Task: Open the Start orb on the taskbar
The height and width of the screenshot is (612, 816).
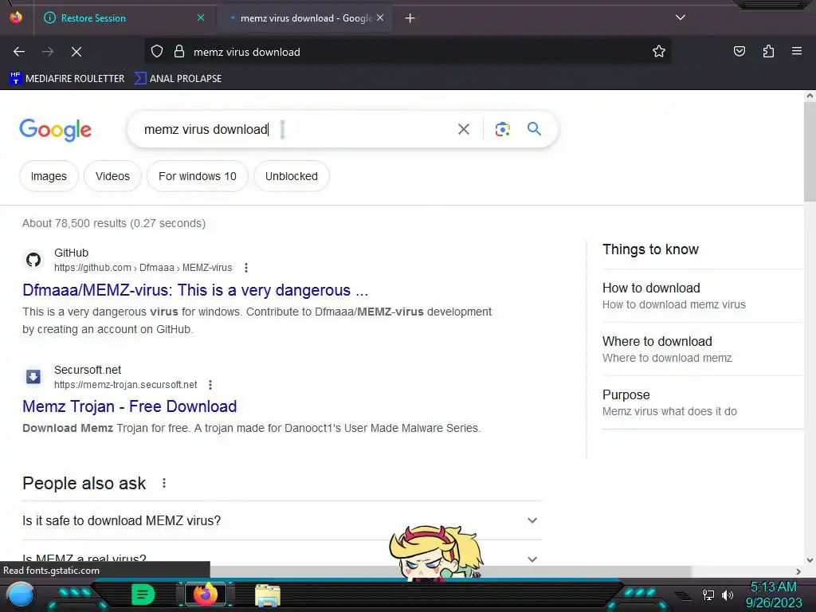Action: click(20, 595)
